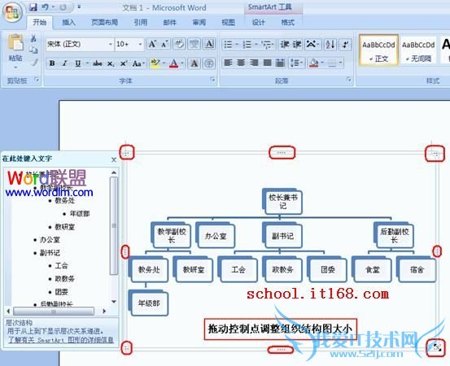The image size is (450, 366).
Task: Open the 剪贴板 pane launcher
Action: [x=37, y=80]
